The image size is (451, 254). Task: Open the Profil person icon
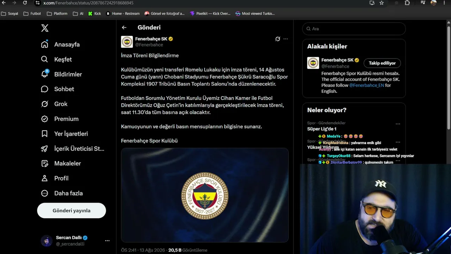(44, 178)
